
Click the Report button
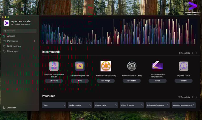184,81
